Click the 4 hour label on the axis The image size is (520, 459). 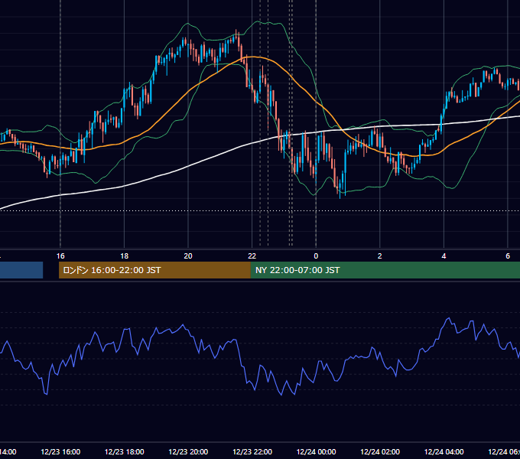pos(444,256)
